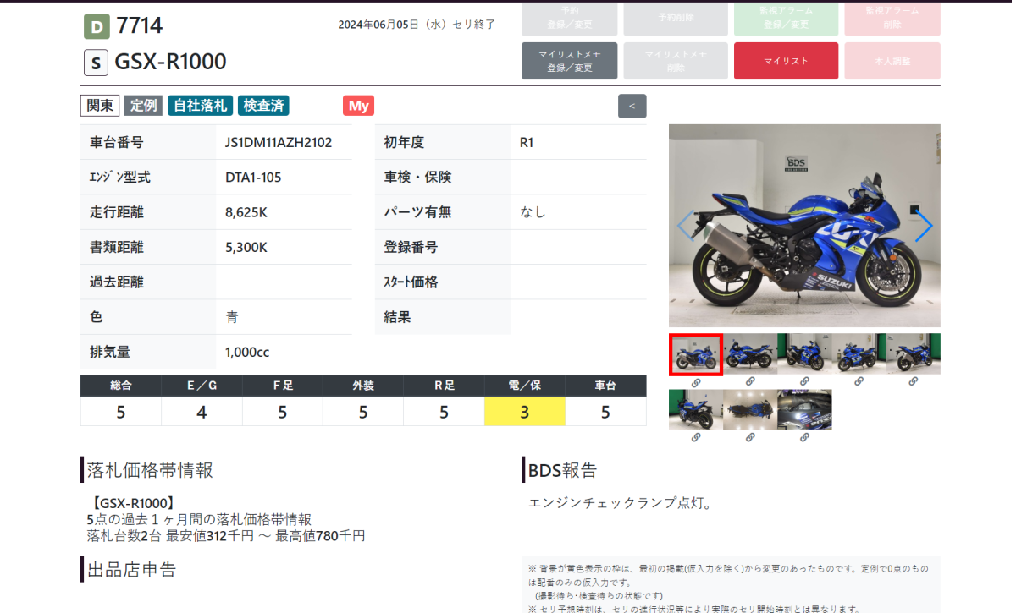This screenshot has width=1016, height=613.
Task: Click the 車検・保険 label
Action: [418, 178]
